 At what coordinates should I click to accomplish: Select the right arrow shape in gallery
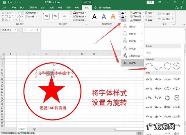click(19, 16)
